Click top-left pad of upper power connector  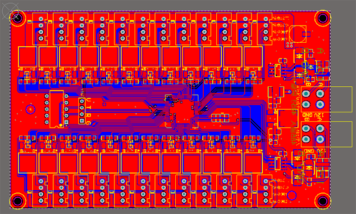(x=306, y=94)
